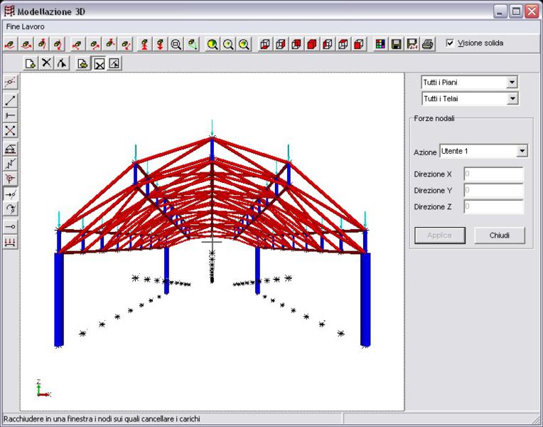This screenshot has height=427, width=543.
Task: Select the node tool at top of sidebar
Action: pyautogui.click(x=11, y=82)
